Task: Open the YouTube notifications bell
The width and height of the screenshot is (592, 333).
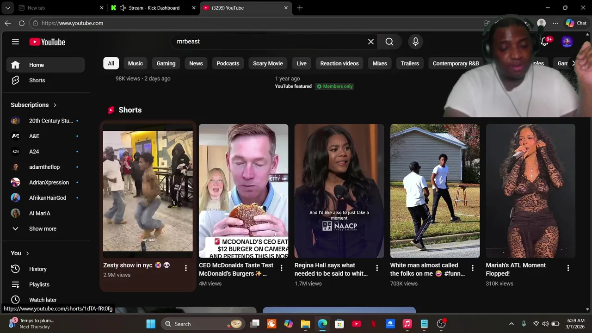Action: pos(545,42)
